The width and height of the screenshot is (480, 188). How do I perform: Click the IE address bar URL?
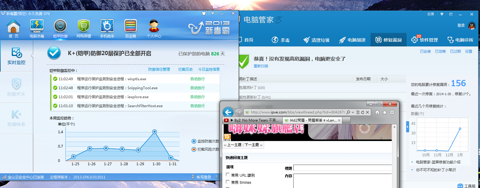298,112
